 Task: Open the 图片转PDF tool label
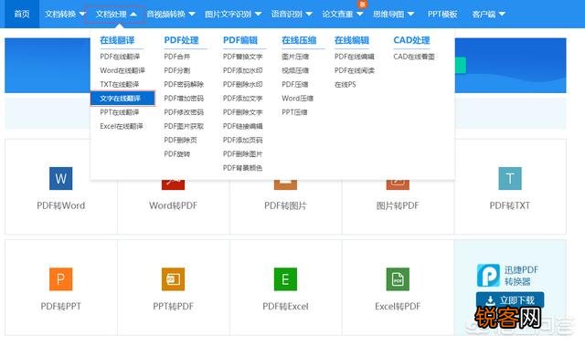tap(398, 205)
